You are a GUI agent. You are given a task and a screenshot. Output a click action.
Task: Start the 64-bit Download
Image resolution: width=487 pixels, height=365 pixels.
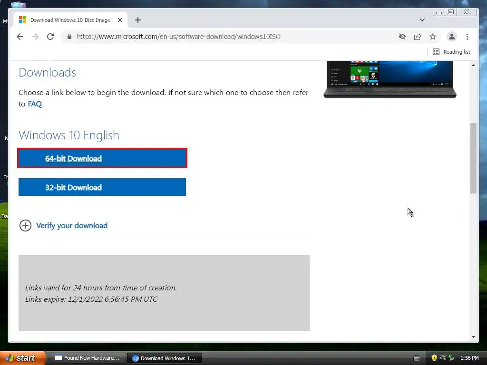pos(102,158)
